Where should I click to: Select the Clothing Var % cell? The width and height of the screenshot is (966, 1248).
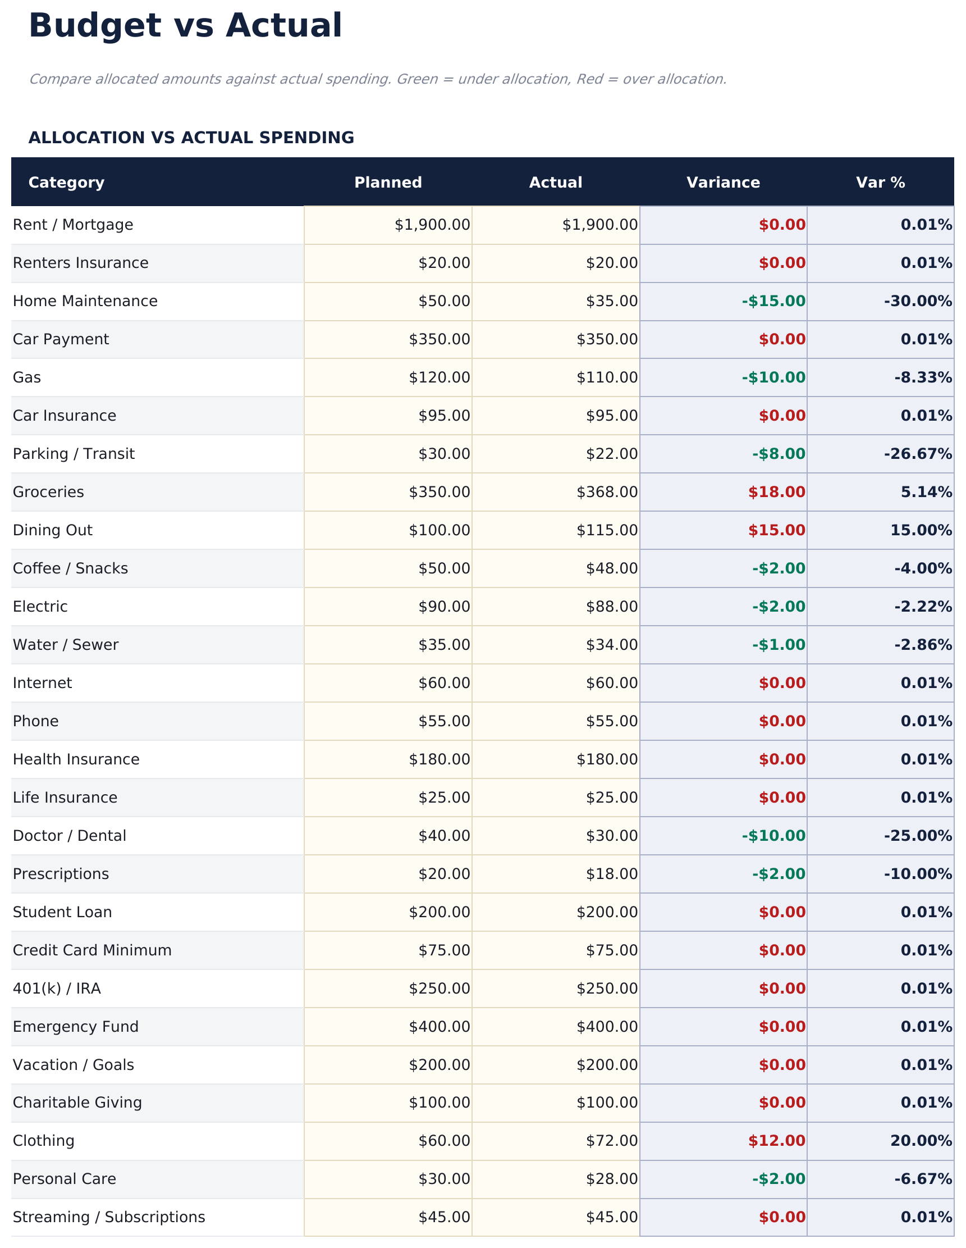coord(880,1141)
